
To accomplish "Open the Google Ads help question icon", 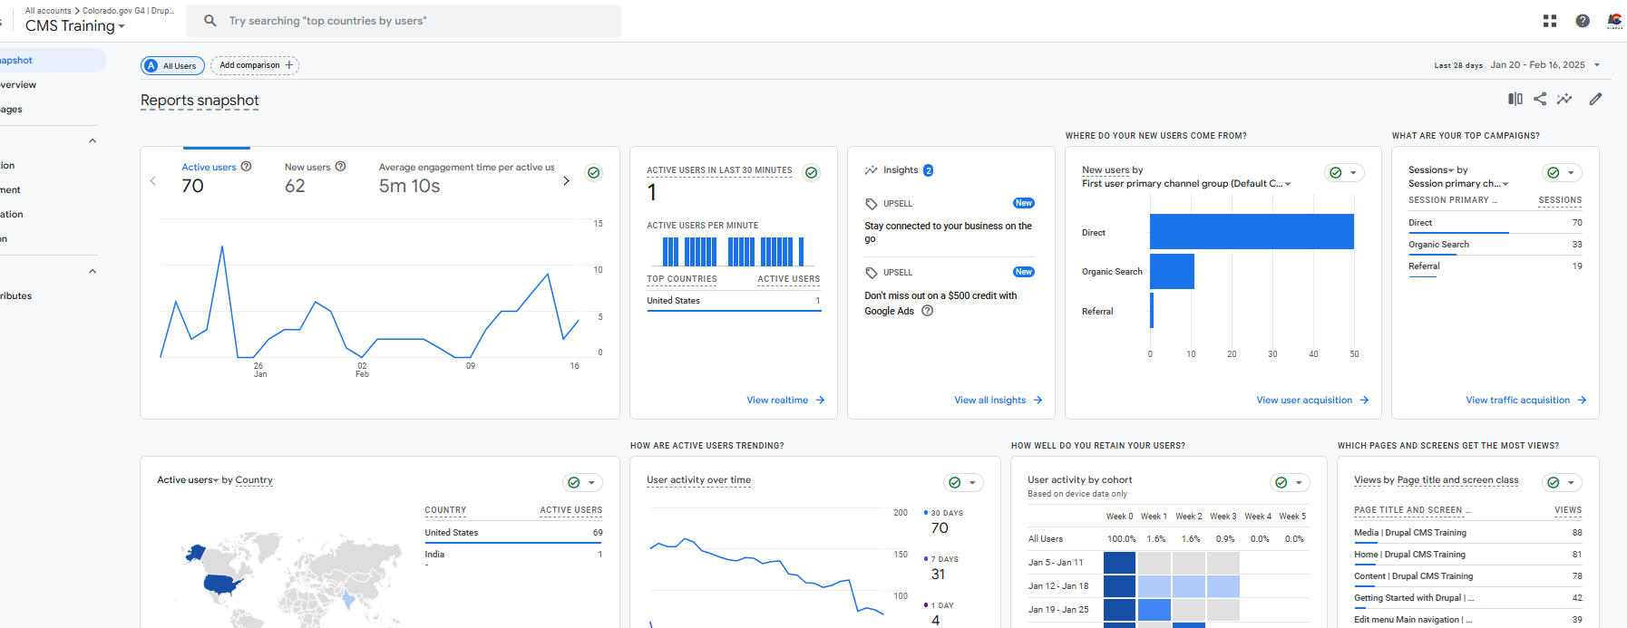I will tap(927, 311).
